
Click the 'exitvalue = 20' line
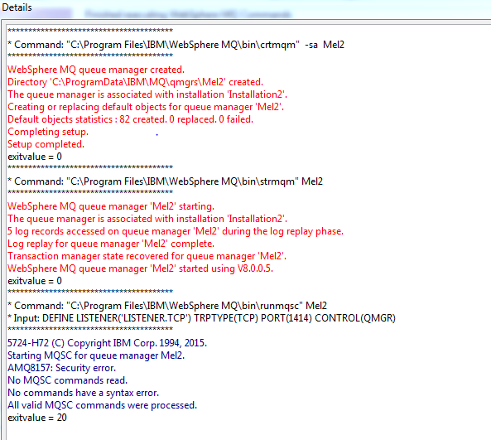tap(37, 418)
